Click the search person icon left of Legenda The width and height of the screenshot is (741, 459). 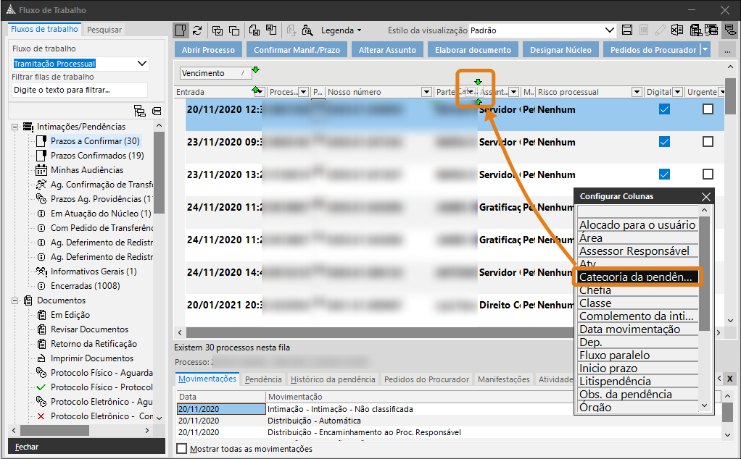(x=307, y=30)
